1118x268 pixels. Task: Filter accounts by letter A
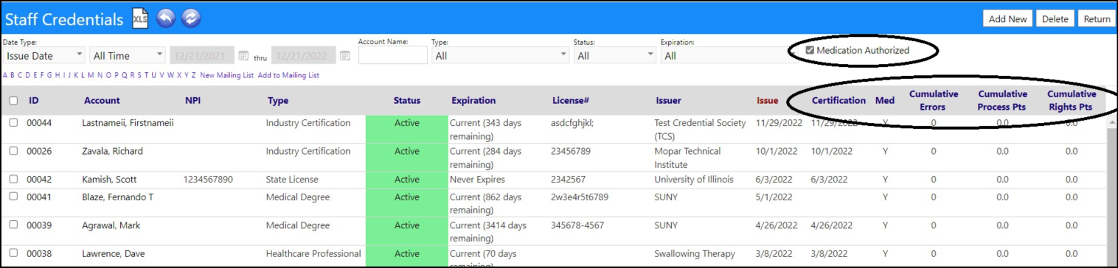[x=5, y=75]
